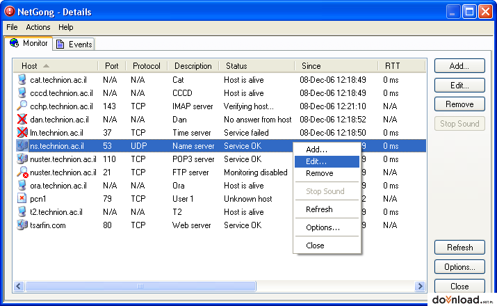Viewport: 497px width, 306px height.
Task: Click the 'Service failed' status text
Action: [x=246, y=133]
